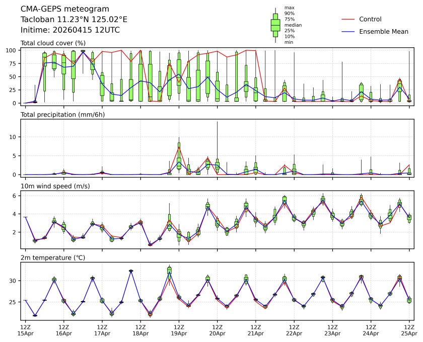Select the Control legend label
Viewport: 423px width, 342px height.
[x=370, y=19]
